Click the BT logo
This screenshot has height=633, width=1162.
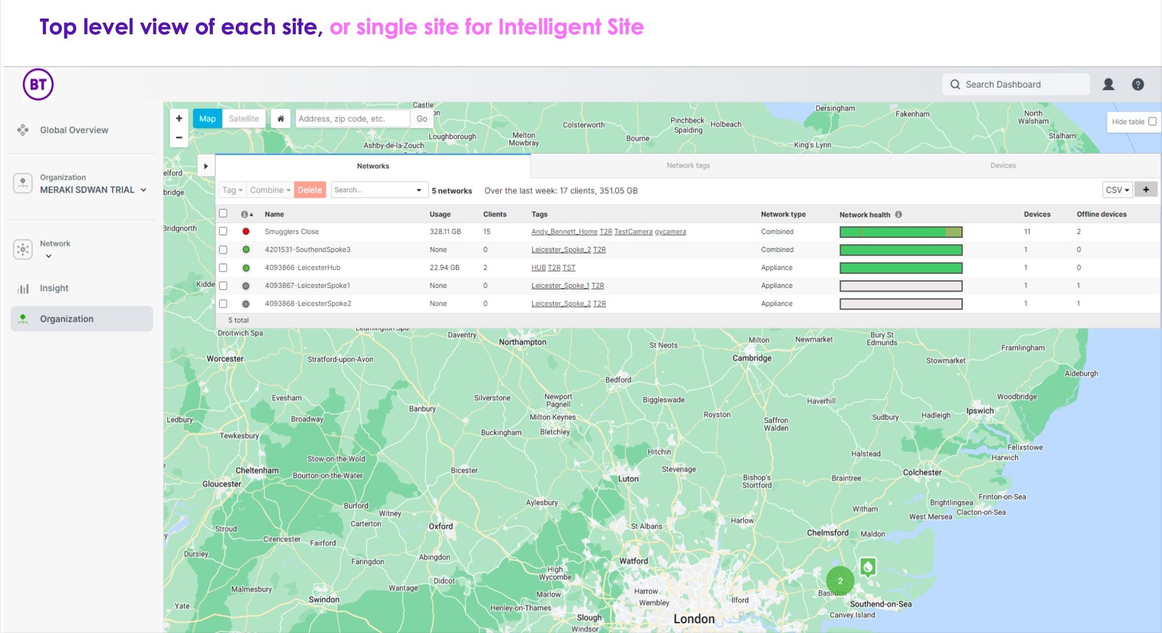click(37, 84)
